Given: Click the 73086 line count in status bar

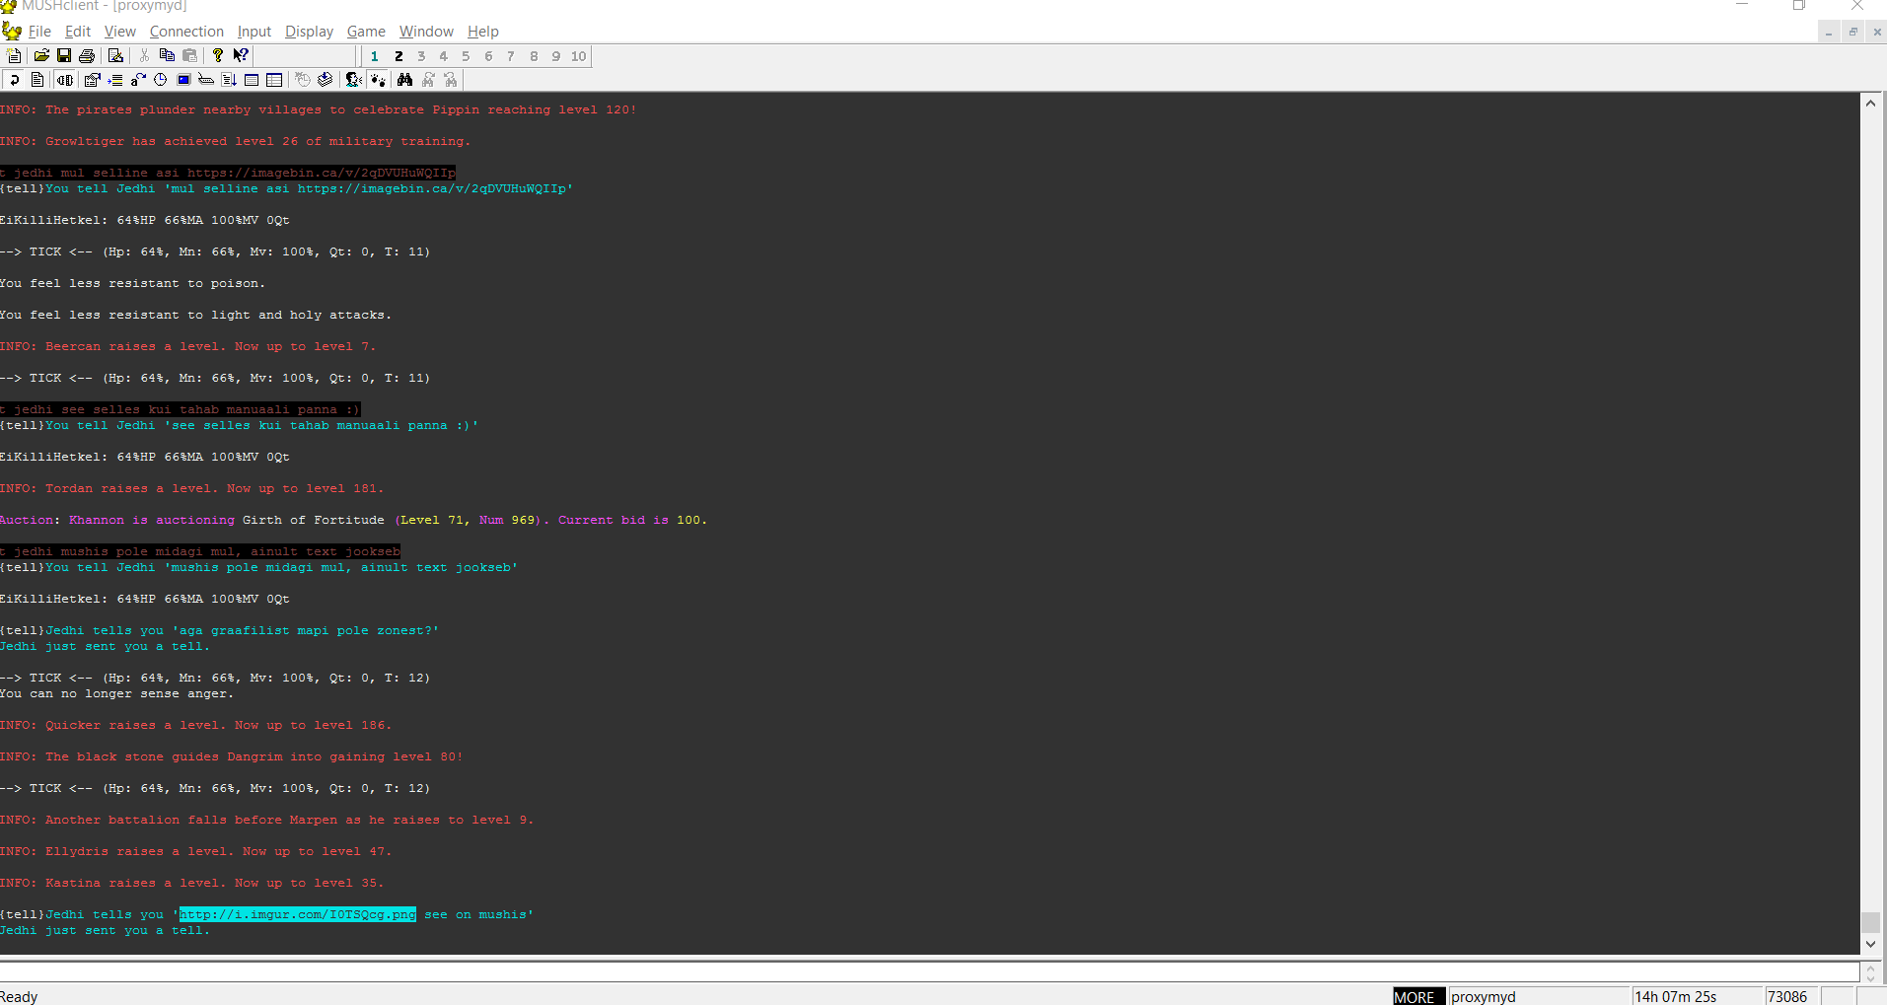Looking at the screenshot, I should click(1790, 996).
